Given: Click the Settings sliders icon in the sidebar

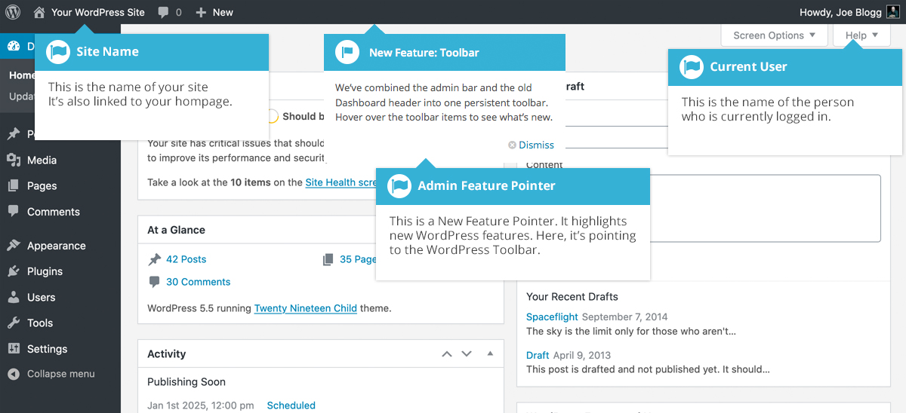Looking at the screenshot, I should coord(14,349).
